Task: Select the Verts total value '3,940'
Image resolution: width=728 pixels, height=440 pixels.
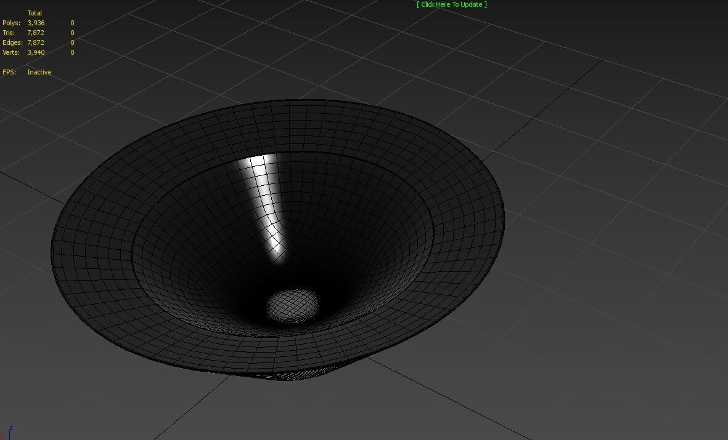Action: tap(36, 52)
